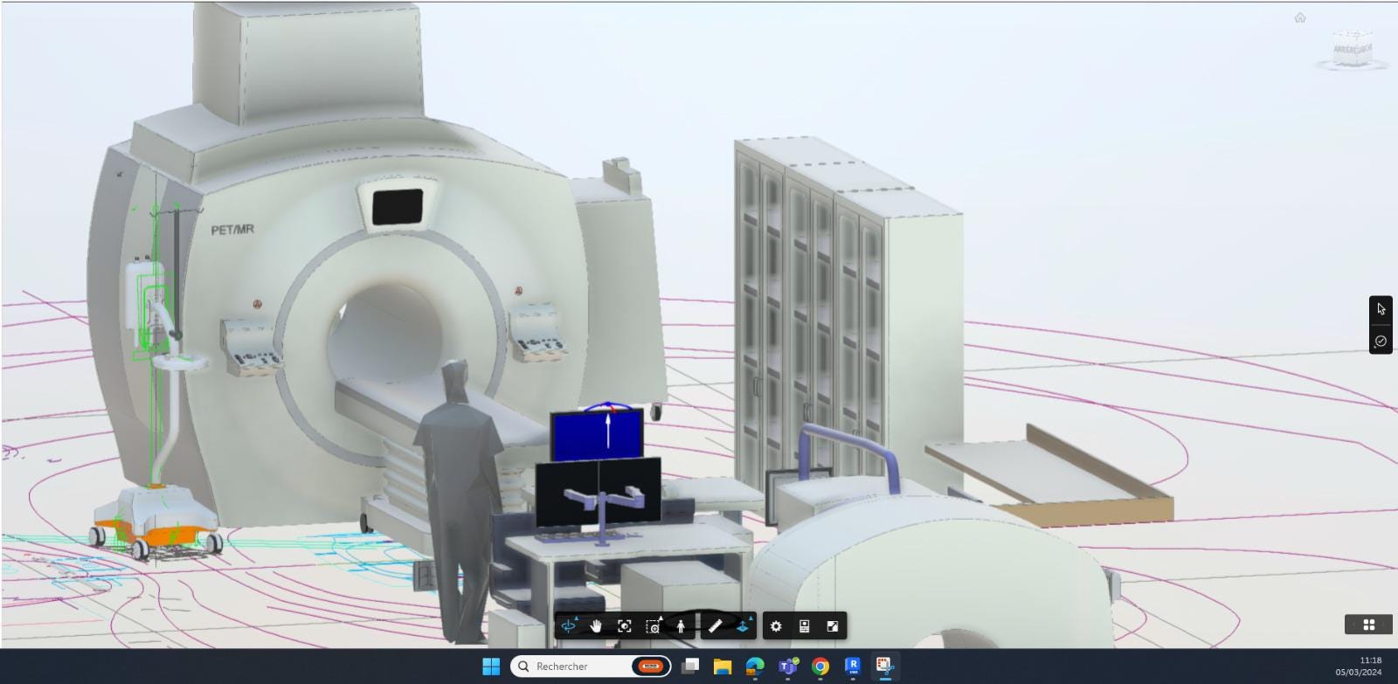Switch to Revit from the taskbar

tap(853, 667)
